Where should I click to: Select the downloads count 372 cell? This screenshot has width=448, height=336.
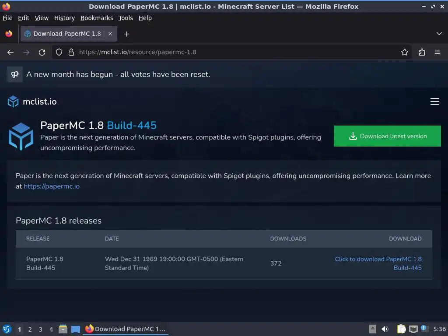click(x=276, y=263)
